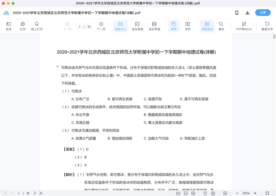Click the file name in header bar
This screenshot has width=276, height=196.
[77, 13]
